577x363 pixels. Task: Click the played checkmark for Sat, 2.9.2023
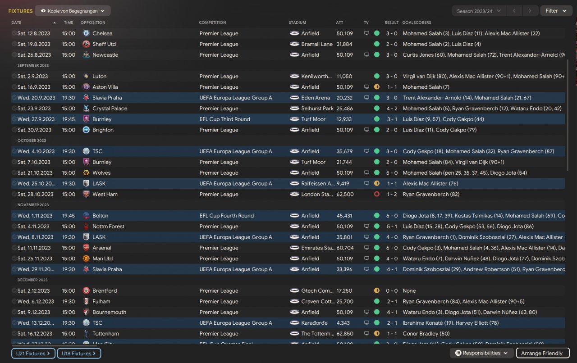pyautogui.click(x=14, y=76)
